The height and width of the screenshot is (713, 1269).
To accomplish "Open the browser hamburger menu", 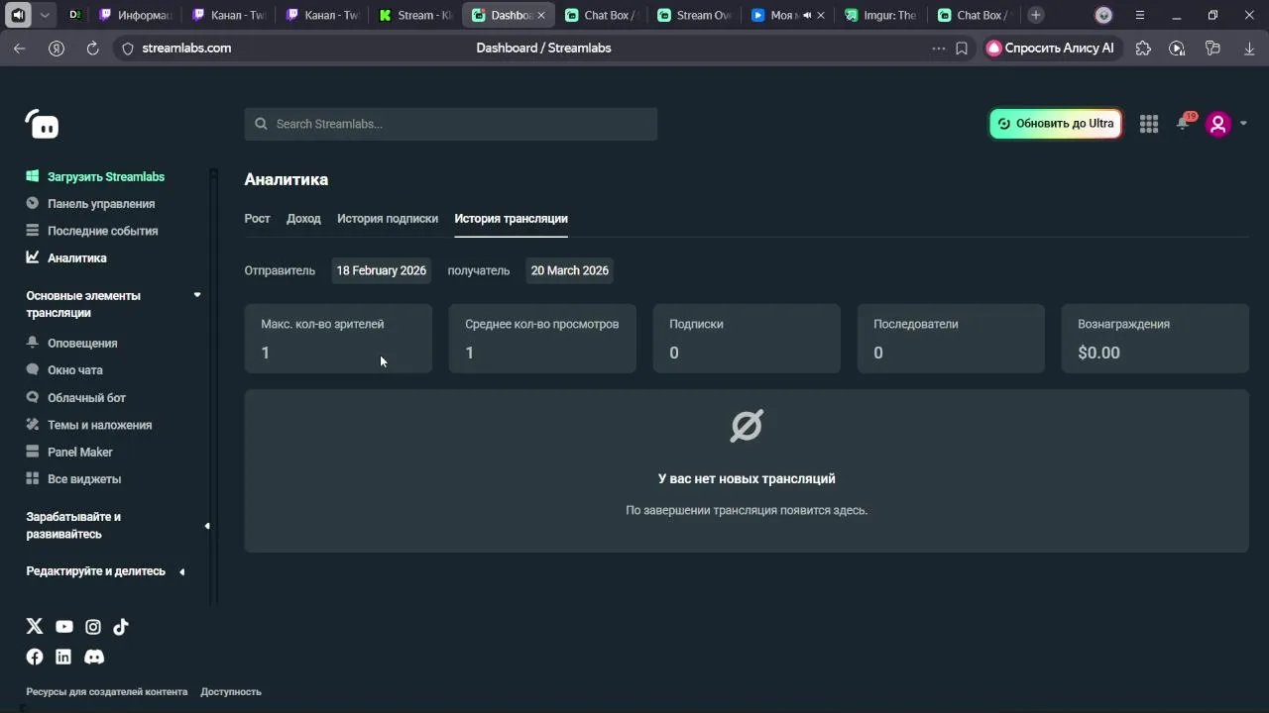I will coord(1140,15).
